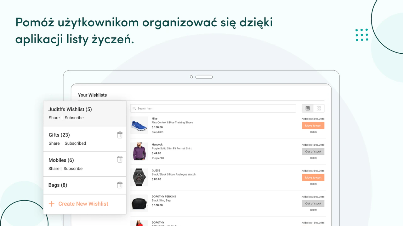Subscribe to Judith's Wishlist
The height and width of the screenshot is (226, 403).
point(74,118)
